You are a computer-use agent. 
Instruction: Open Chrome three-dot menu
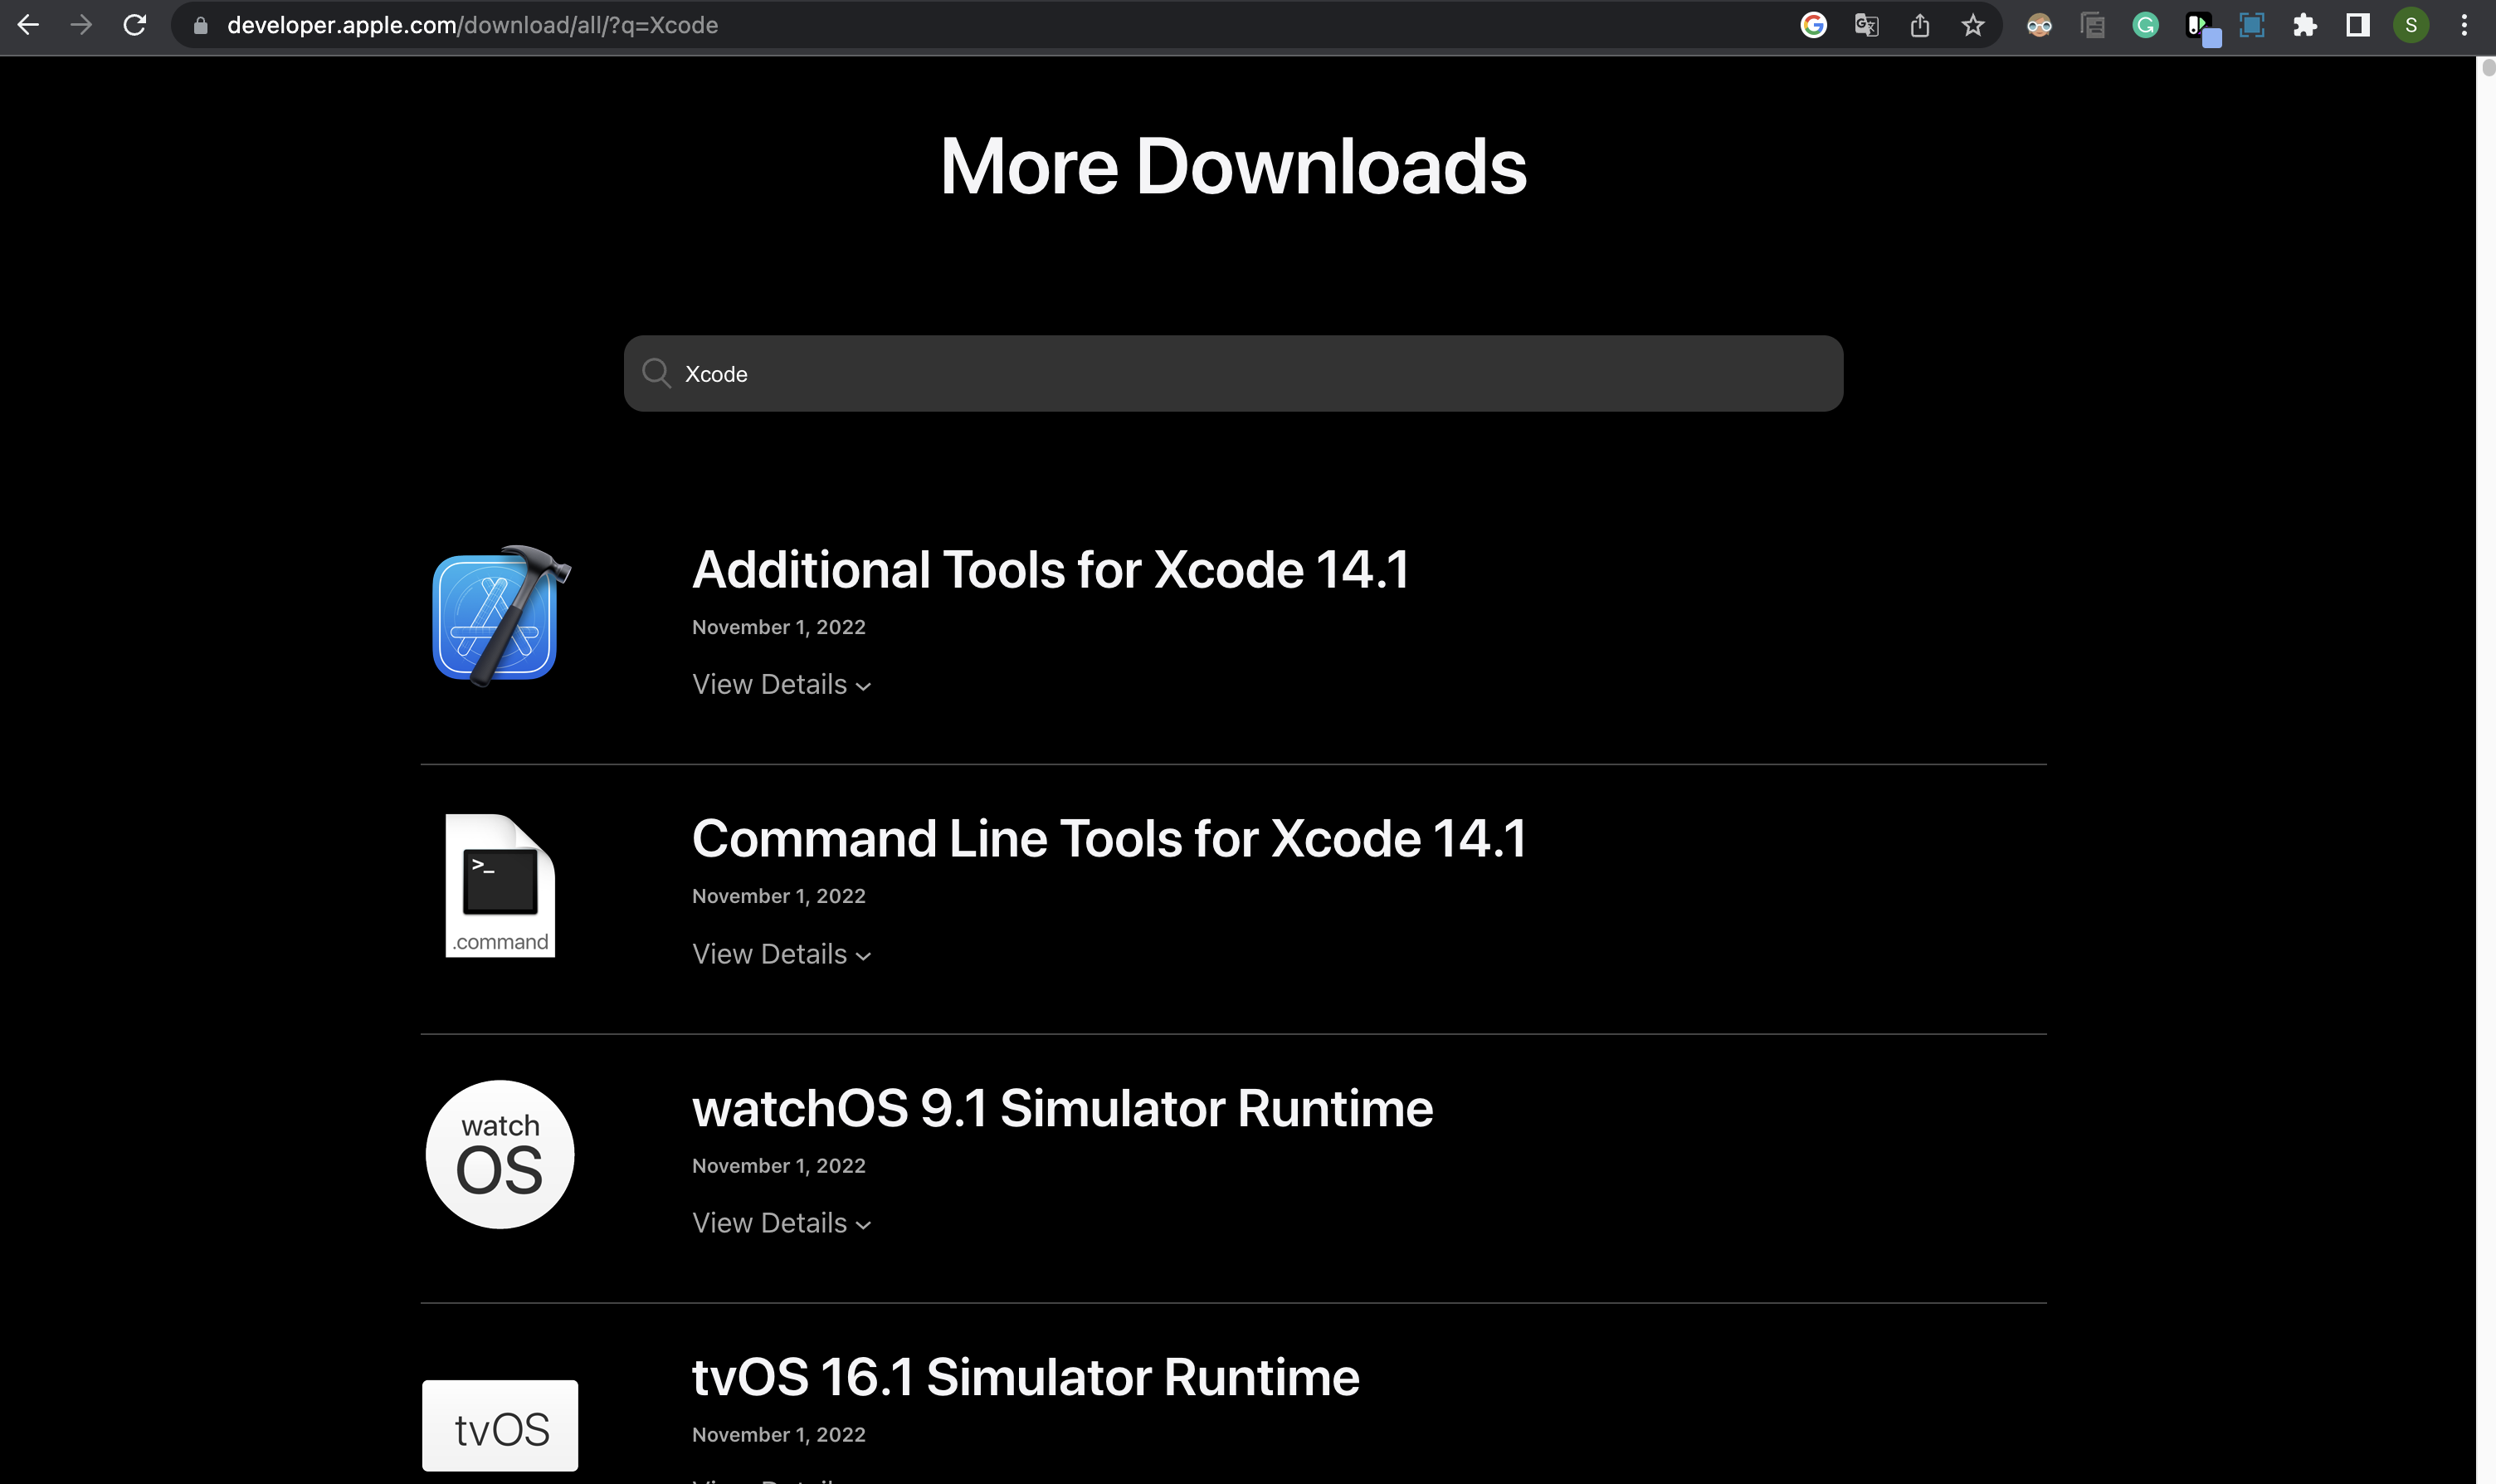pos(2464,25)
